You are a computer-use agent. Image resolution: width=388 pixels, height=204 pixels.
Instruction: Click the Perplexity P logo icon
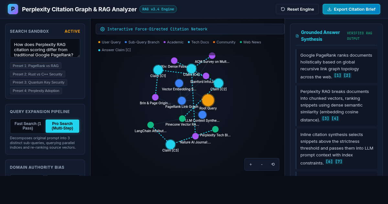13,9
